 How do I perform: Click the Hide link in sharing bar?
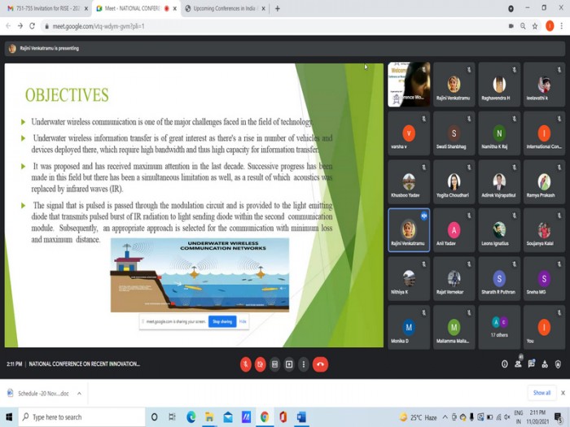(x=243, y=322)
